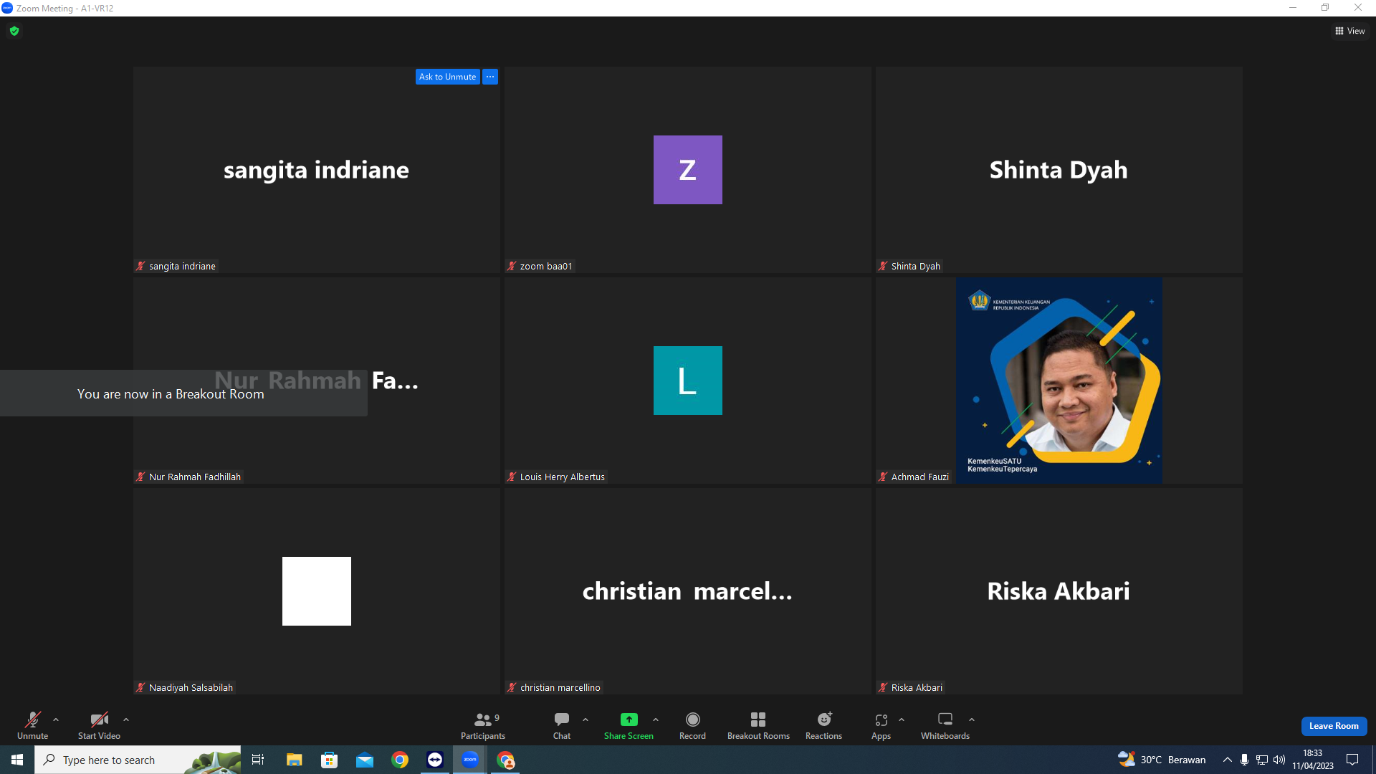Click the Shinta Dyah name label
Viewport: 1376px width, 774px height.
pyautogui.click(x=915, y=266)
